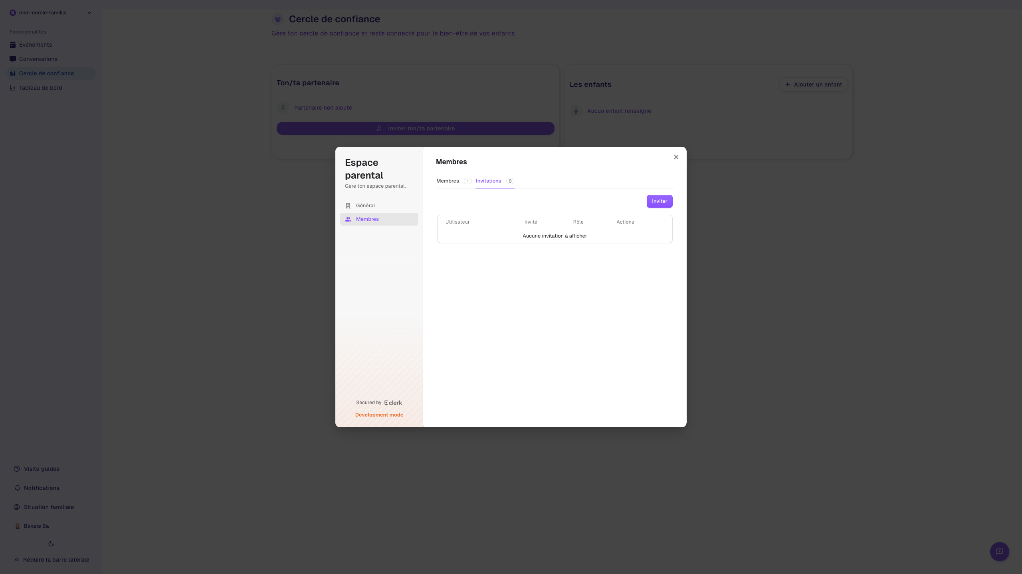Expand the Situation familiale section

[x=48, y=507]
